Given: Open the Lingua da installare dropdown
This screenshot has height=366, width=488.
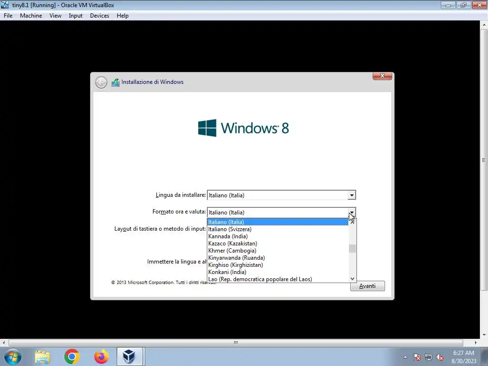Looking at the screenshot, I should coord(351,195).
